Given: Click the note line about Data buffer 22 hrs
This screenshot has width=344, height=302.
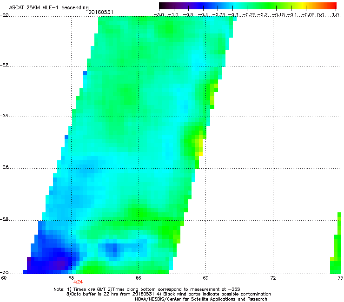Looking at the screenshot, I should 168,294.
